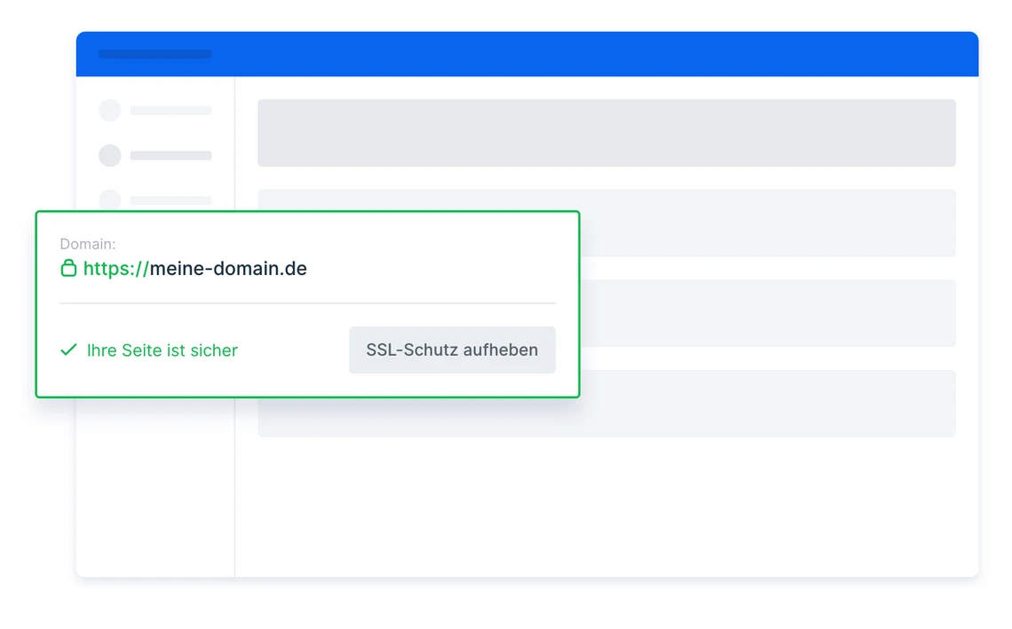Screen dimensions: 1012x629
Task: Click the Domain: field label
Action: click(87, 244)
